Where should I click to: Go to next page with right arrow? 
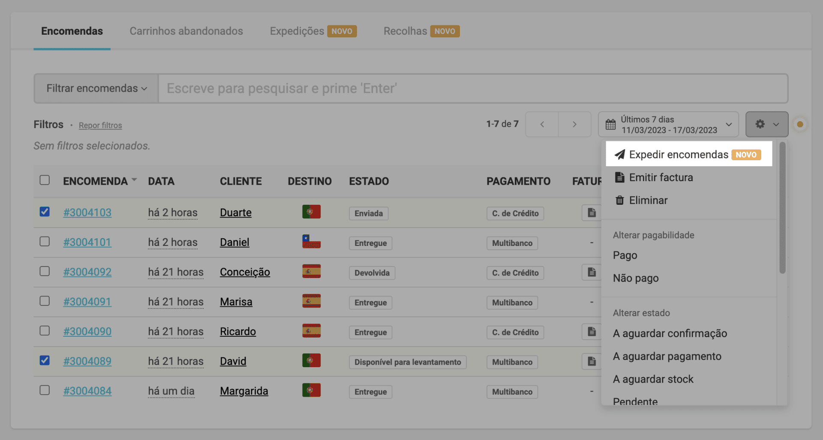click(574, 124)
